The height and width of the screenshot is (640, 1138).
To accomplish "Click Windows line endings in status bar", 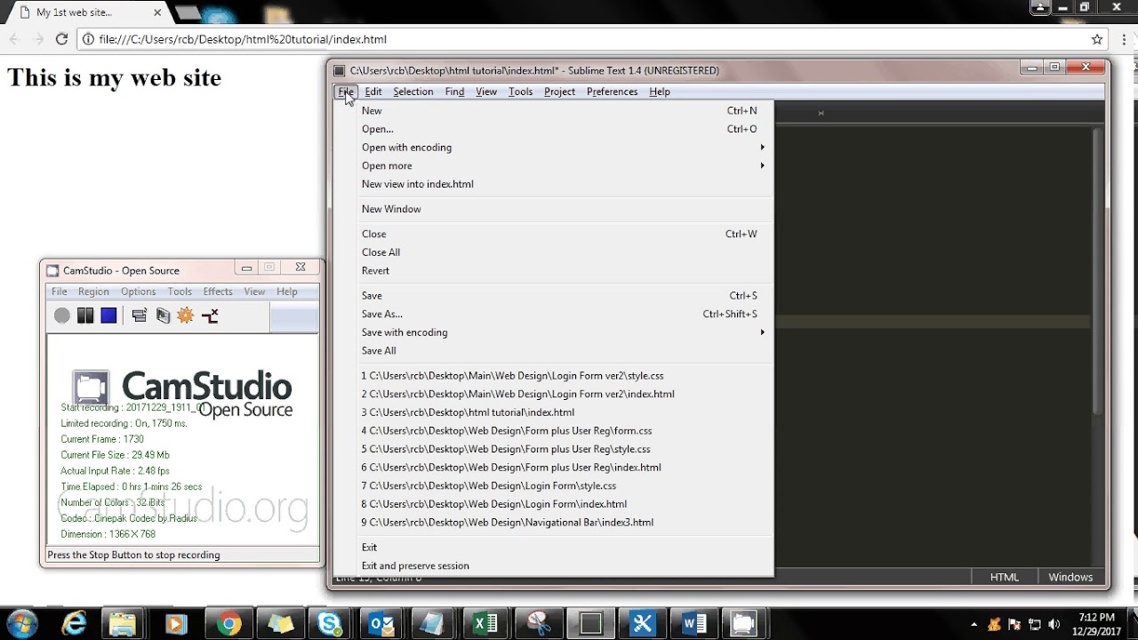I will tap(1070, 577).
